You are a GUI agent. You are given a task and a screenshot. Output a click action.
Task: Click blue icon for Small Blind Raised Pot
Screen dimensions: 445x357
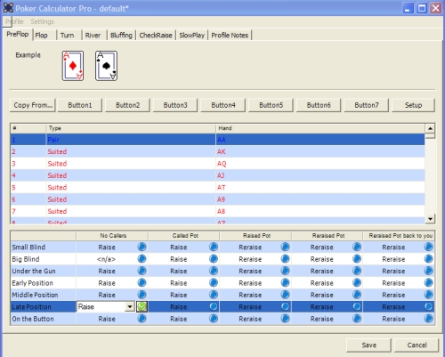tap(285, 247)
